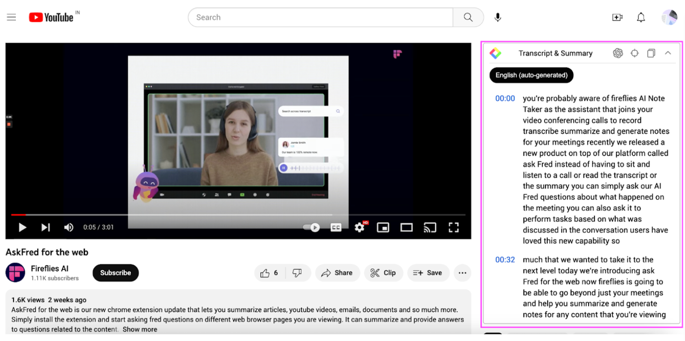Open the Fireflies AI channel name
685x341 pixels.
coord(50,269)
